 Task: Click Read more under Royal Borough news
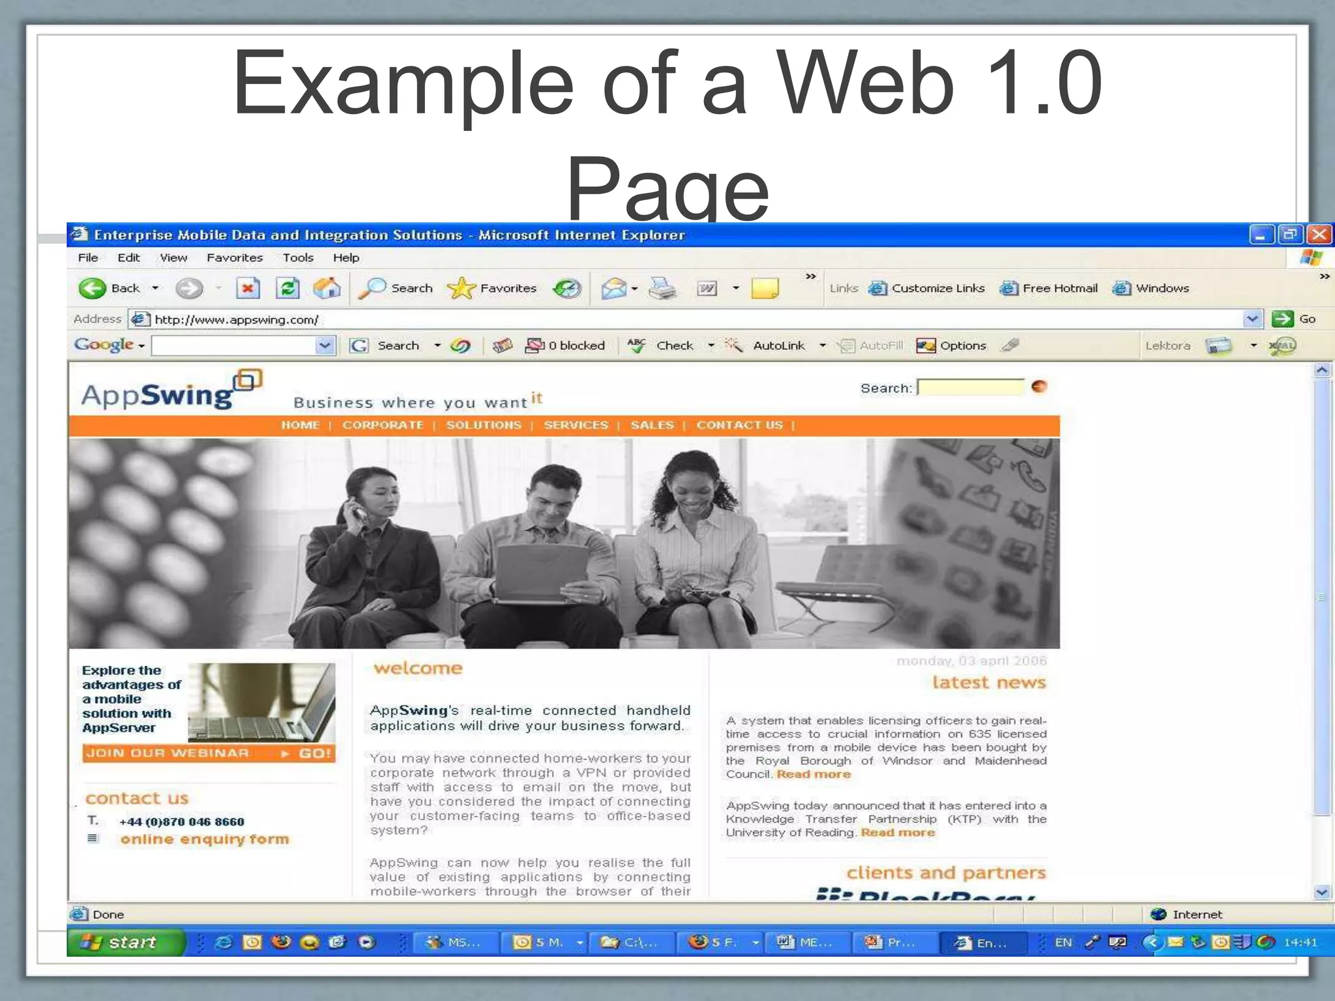pyautogui.click(x=814, y=774)
